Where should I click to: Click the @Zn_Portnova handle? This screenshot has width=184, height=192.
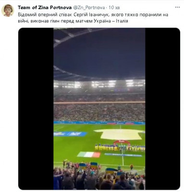pos(89,8)
